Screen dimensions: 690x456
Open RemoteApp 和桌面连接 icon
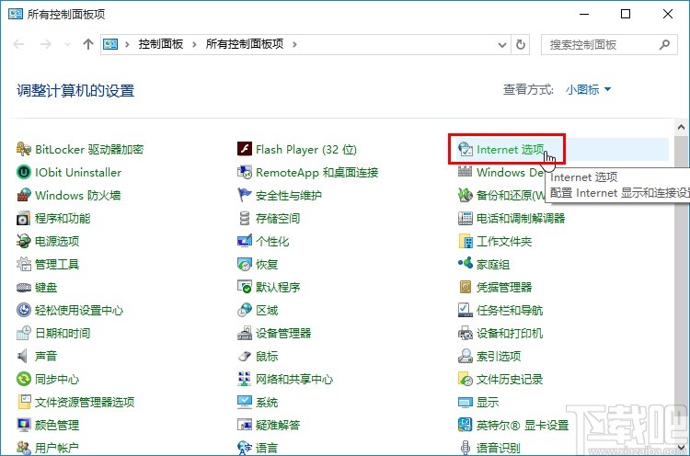tap(244, 172)
